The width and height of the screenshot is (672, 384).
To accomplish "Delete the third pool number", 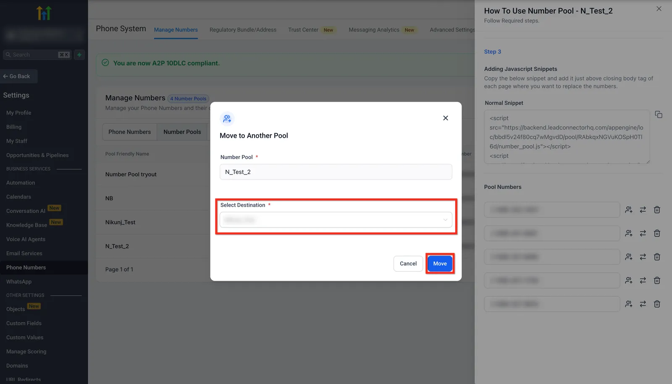I will point(657,257).
